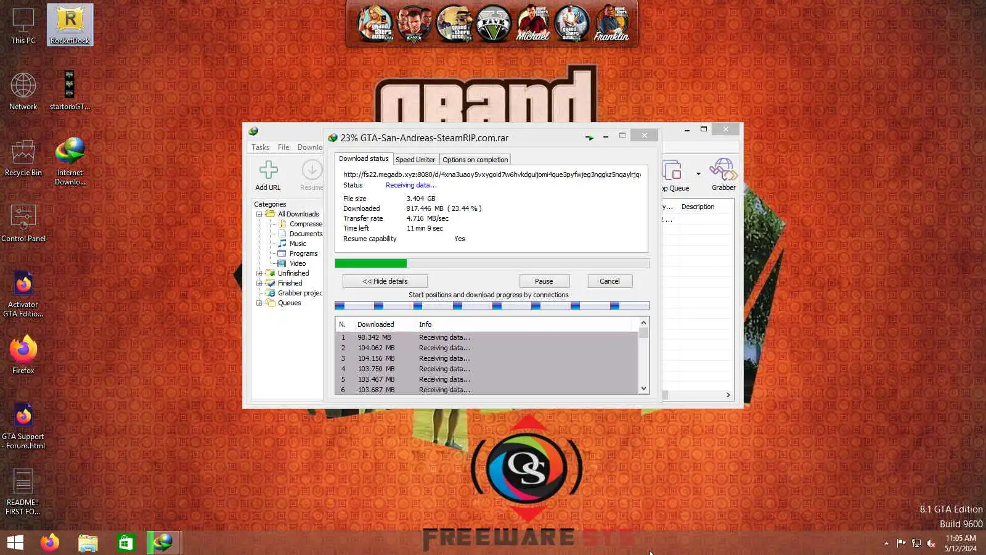Viewport: 986px width, 555px height.
Task: Switch to the Speed Limiter tab
Action: 415,160
